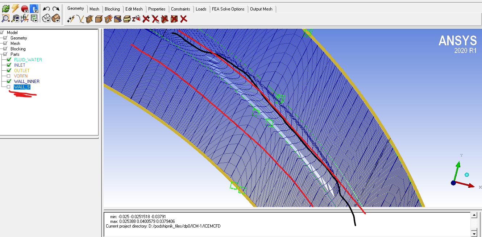Click the green Refresh/update project icon
482x237 pixels.
pyautogui.click(x=5, y=8)
